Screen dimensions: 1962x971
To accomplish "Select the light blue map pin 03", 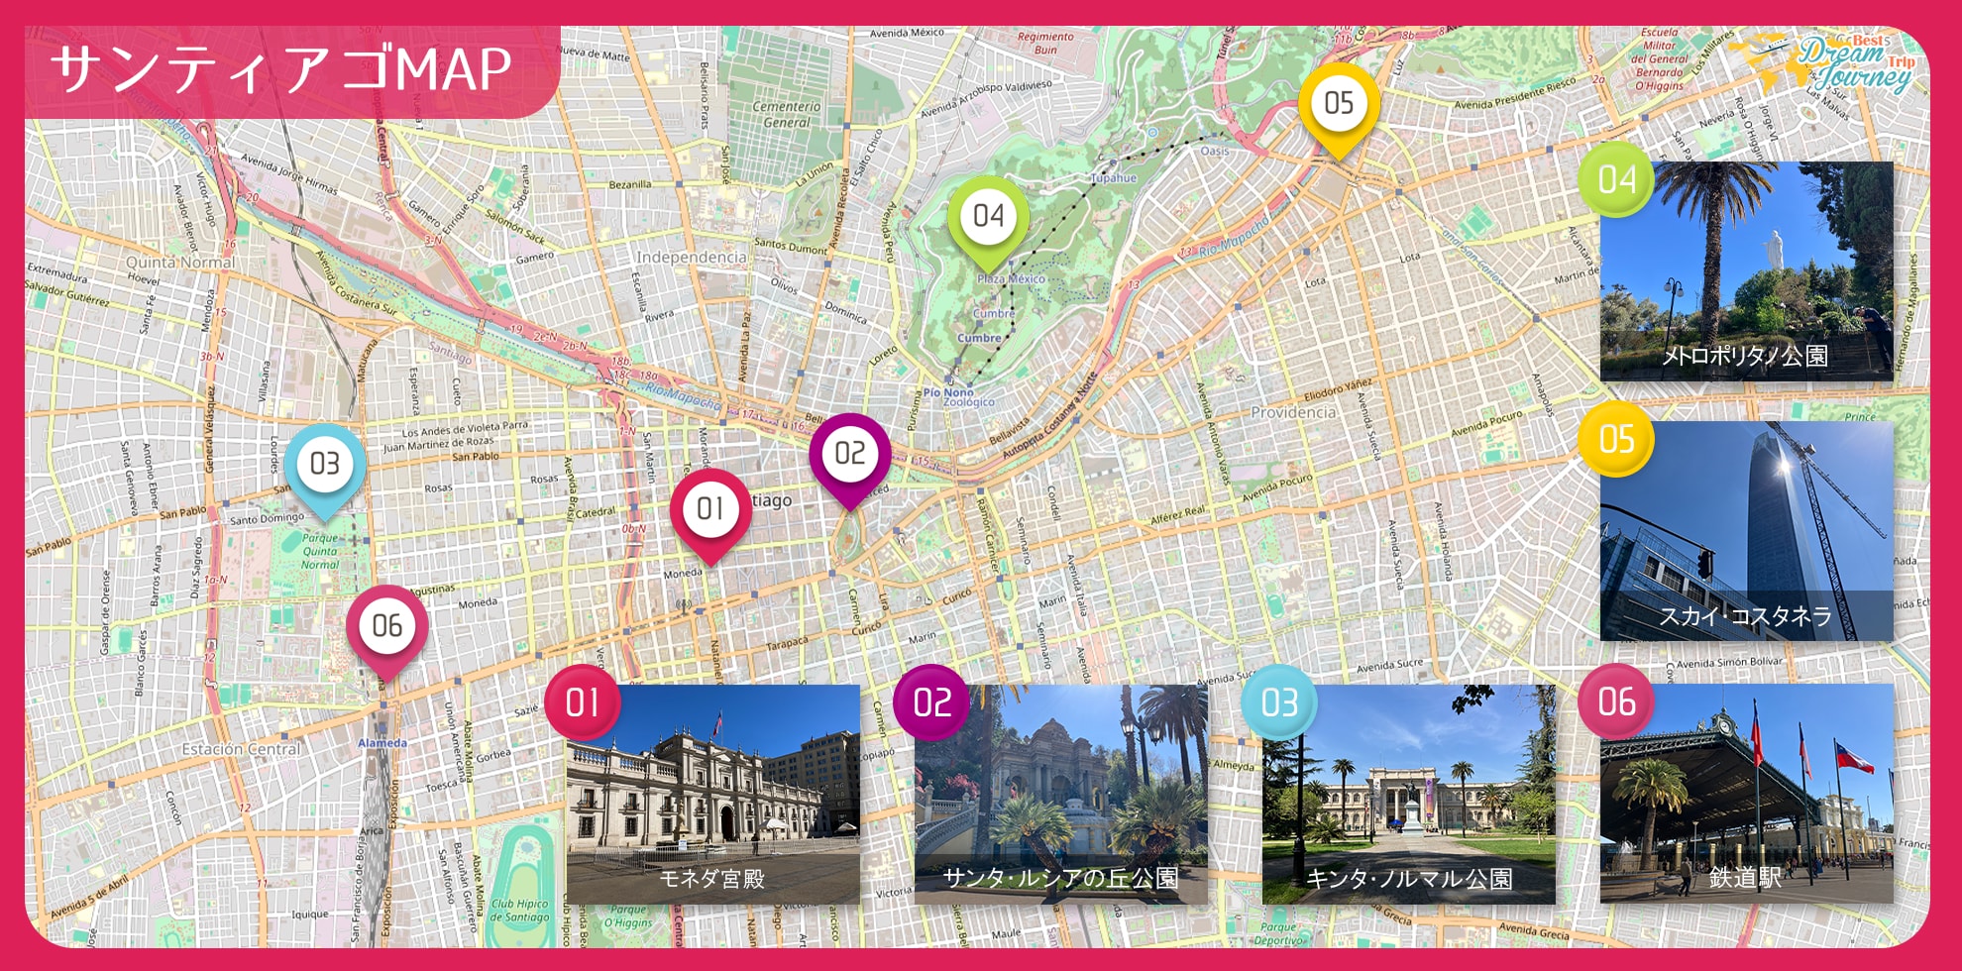I will pos(324,465).
